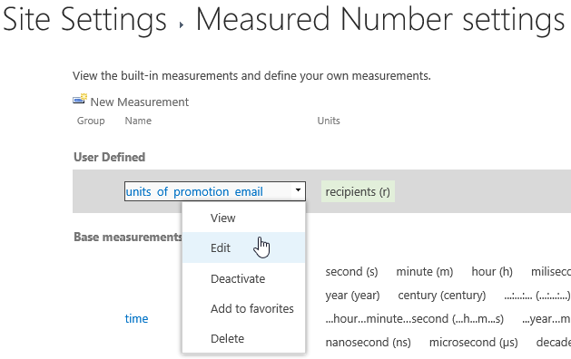Choose Edit in the context menu
571x359 pixels.
(x=221, y=247)
